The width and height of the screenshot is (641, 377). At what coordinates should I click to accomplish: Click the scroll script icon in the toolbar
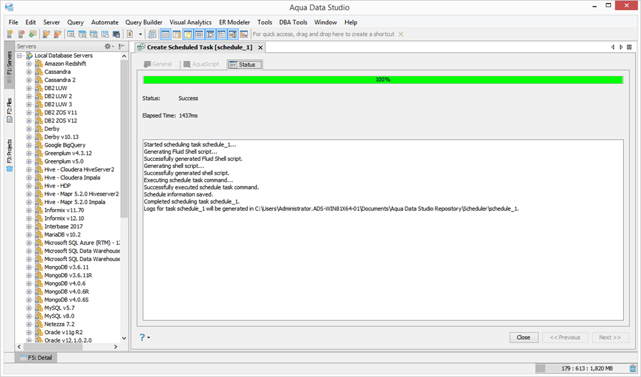[152, 34]
